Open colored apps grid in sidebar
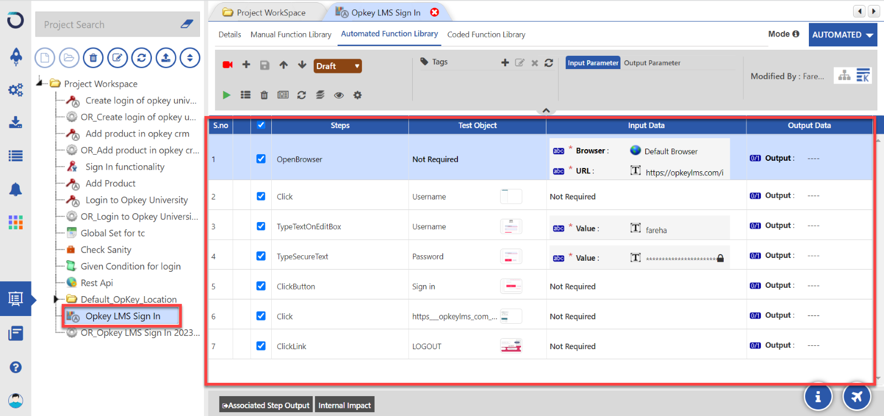Image resolution: width=884 pixels, height=416 pixels. tap(15, 223)
